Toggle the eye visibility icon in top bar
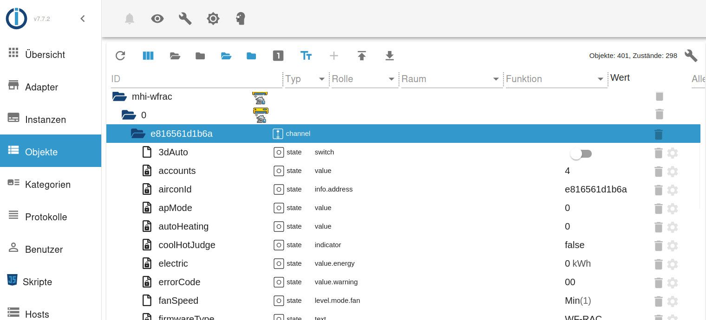 157,19
